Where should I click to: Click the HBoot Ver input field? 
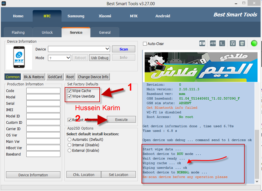[x=43, y=148]
